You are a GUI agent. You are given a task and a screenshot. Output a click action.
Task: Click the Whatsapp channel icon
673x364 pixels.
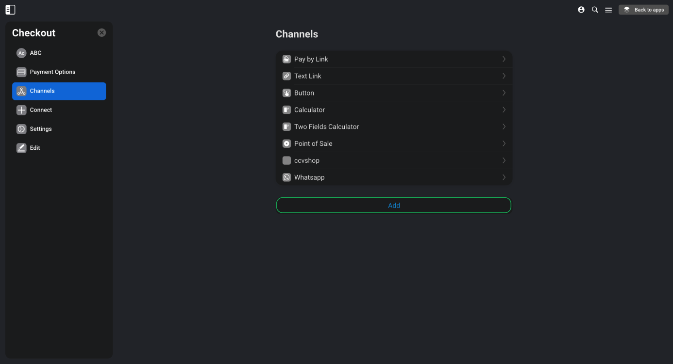[x=286, y=177]
